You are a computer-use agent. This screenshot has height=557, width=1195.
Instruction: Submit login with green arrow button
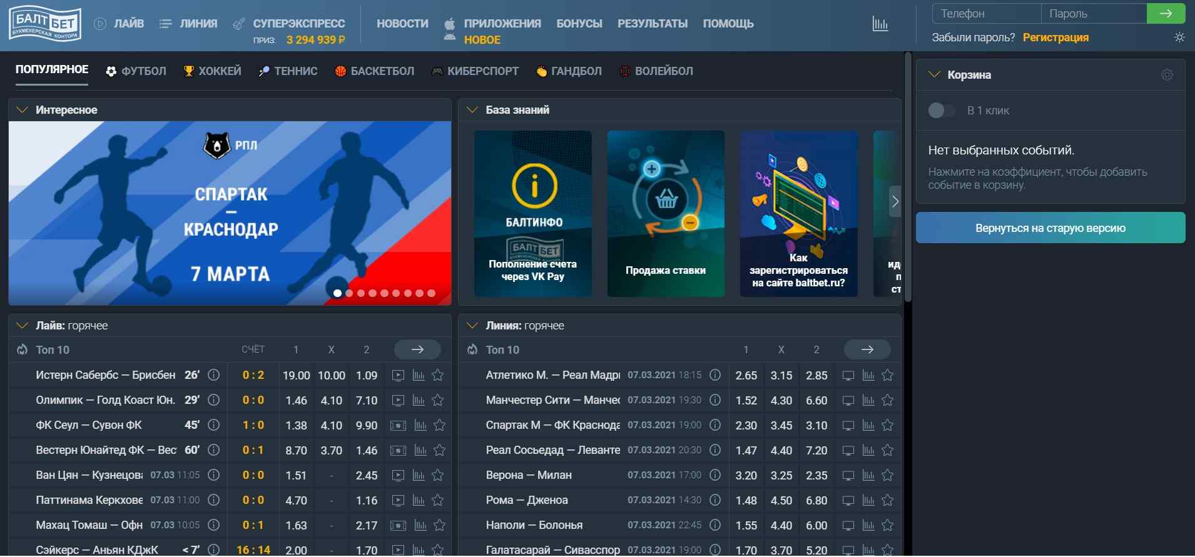click(1166, 13)
